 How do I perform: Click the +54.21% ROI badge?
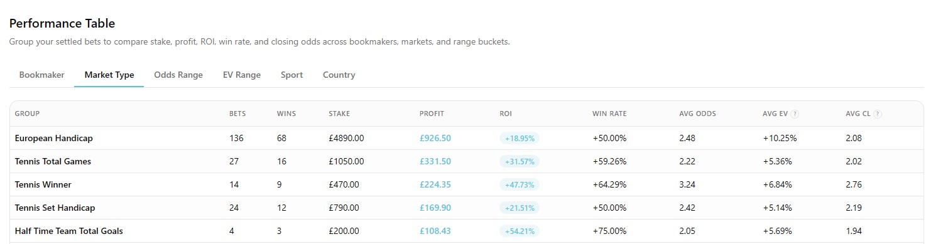point(520,231)
